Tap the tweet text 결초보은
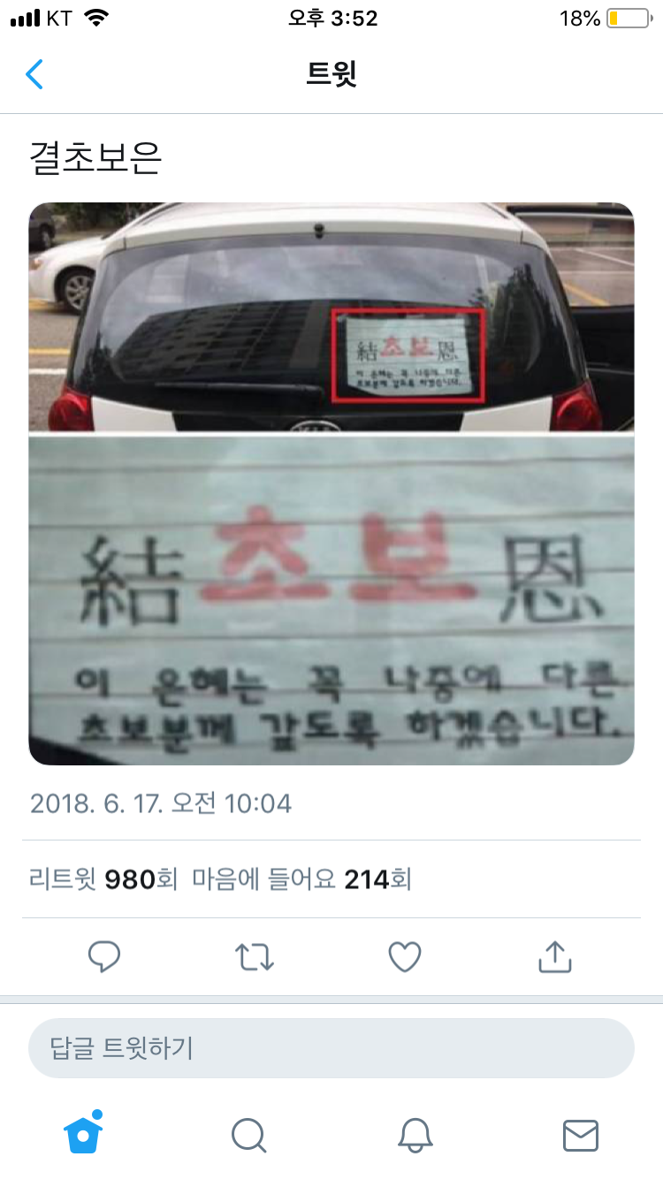 pyautogui.click(x=95, y=158)
